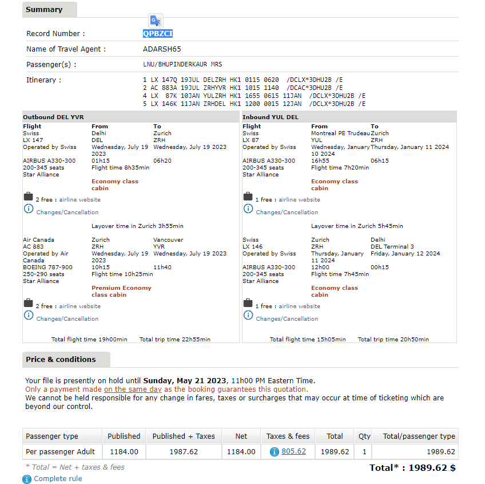Screen dimensions: 485x484
Task: Open the airline website link for LX 147 baggage
Action: (x=79, y=200)
